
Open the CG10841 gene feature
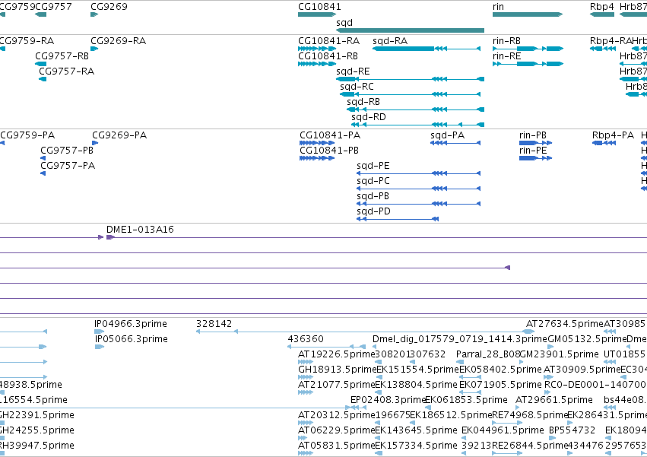point(317,14)
